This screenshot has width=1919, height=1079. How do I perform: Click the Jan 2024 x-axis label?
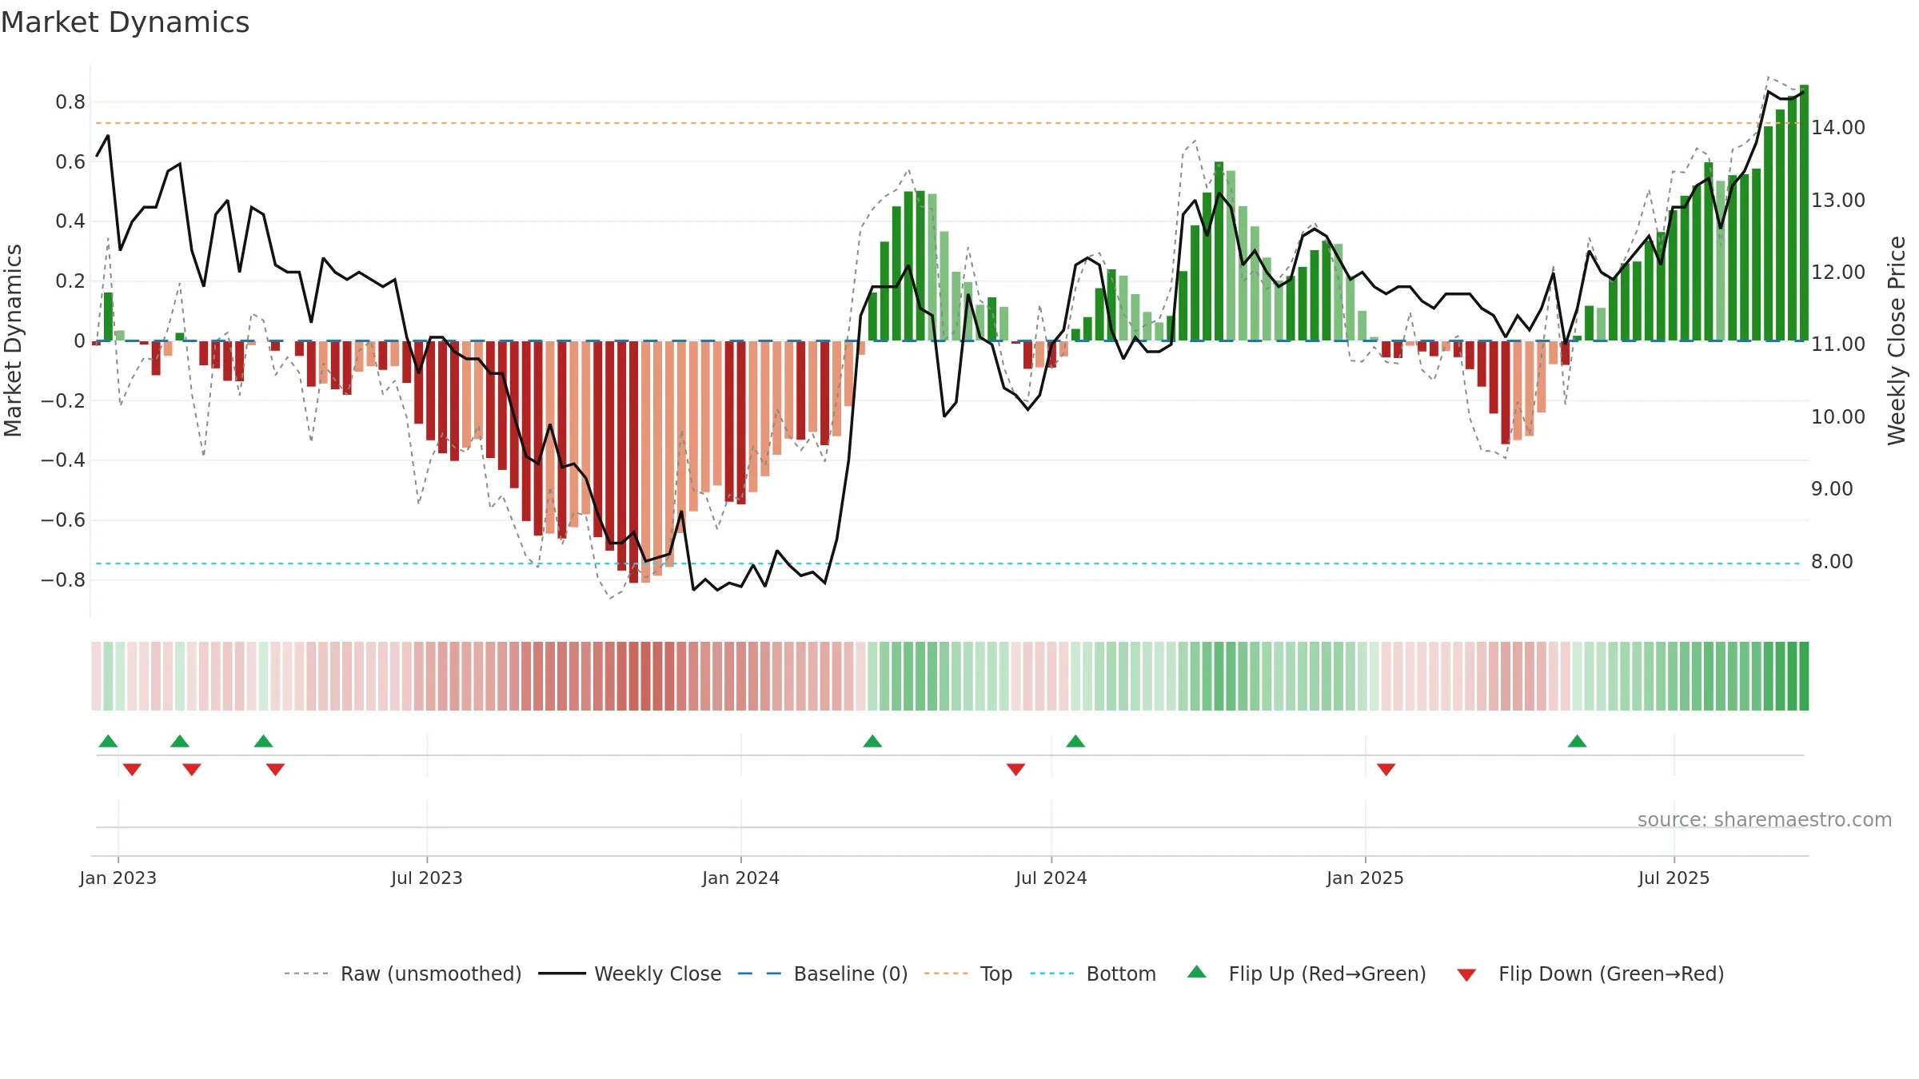740,878
